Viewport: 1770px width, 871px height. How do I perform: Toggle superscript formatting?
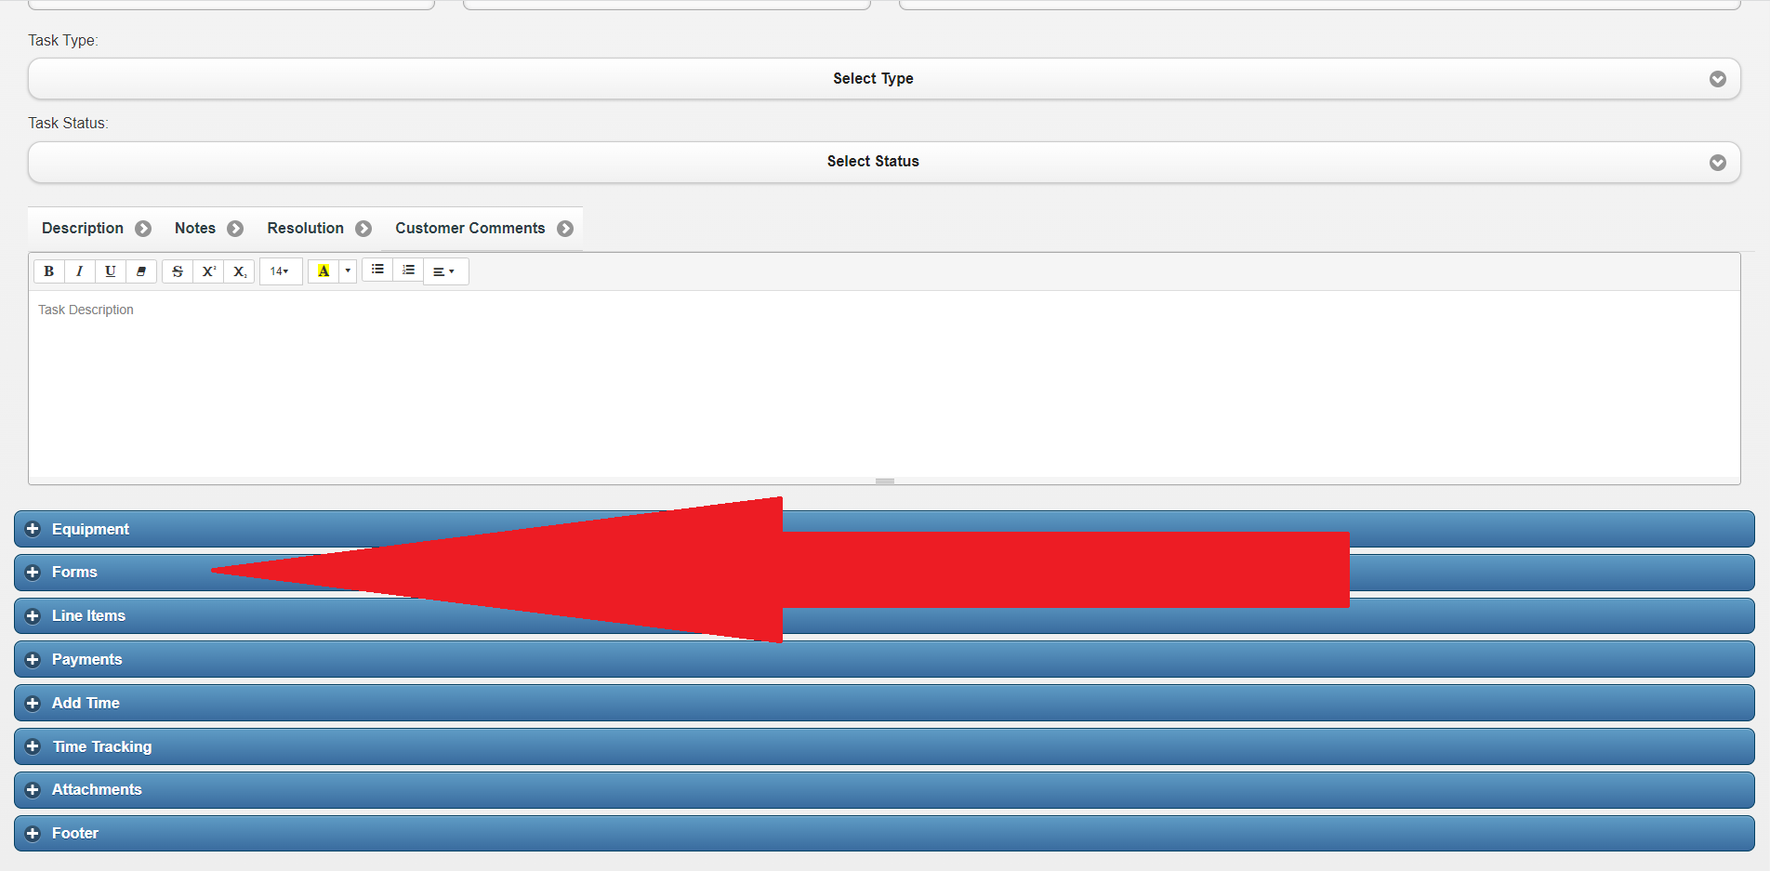(x=209, y=271)
